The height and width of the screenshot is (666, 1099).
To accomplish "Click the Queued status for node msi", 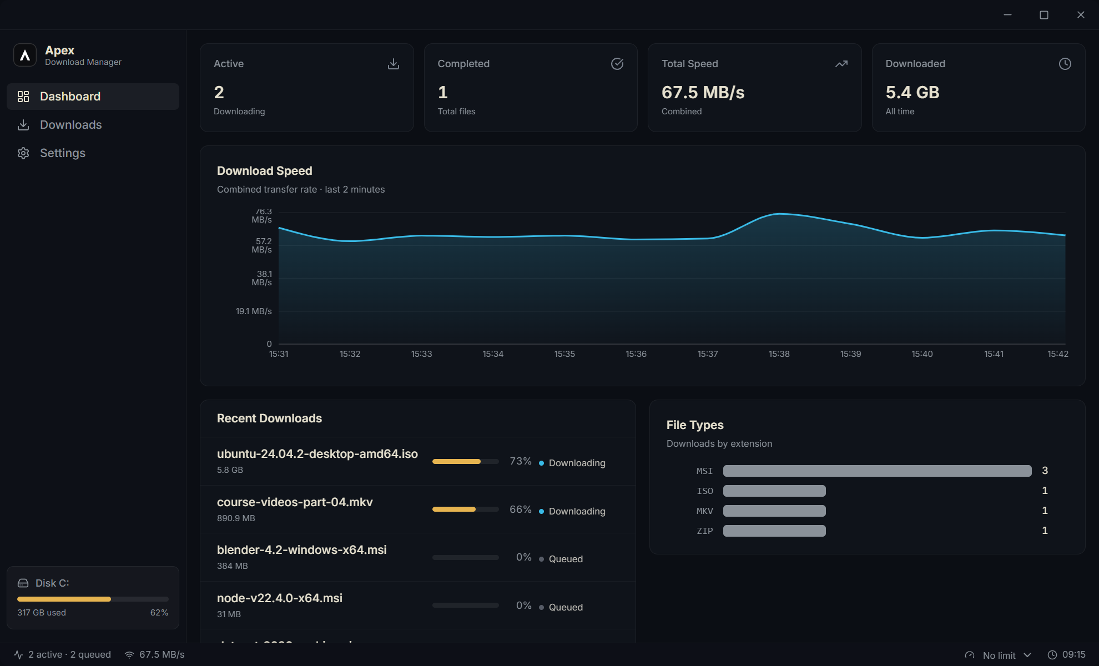I will point(561,607).
